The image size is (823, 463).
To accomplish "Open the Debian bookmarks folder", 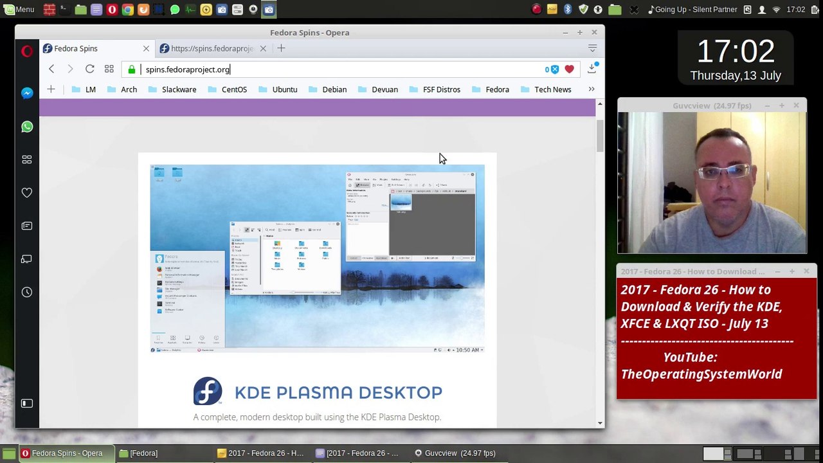I will (327, 89).
